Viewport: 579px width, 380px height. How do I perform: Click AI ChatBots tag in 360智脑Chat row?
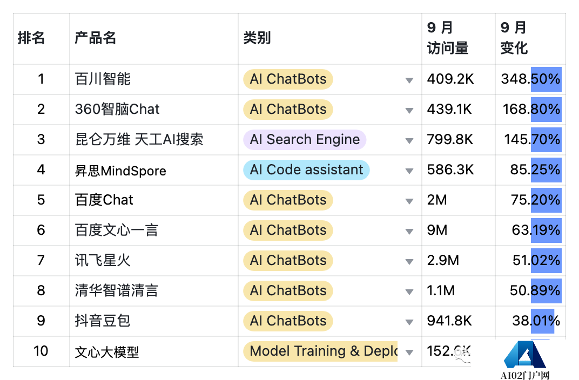coord(288,109)
